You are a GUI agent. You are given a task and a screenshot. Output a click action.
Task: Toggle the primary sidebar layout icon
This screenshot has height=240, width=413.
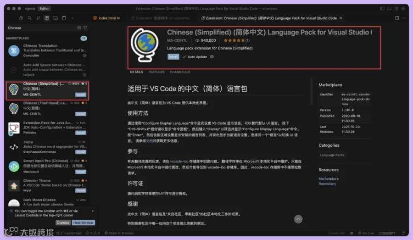(382, 8)
